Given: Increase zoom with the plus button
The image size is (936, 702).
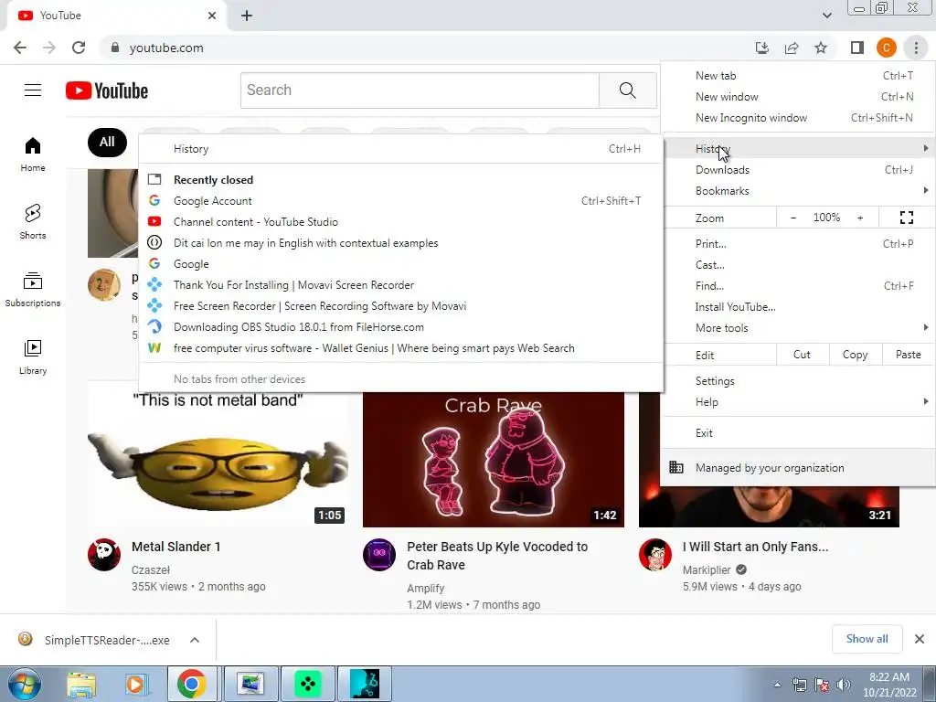Looking at the screenshot, I should click(x=860, y=218).
